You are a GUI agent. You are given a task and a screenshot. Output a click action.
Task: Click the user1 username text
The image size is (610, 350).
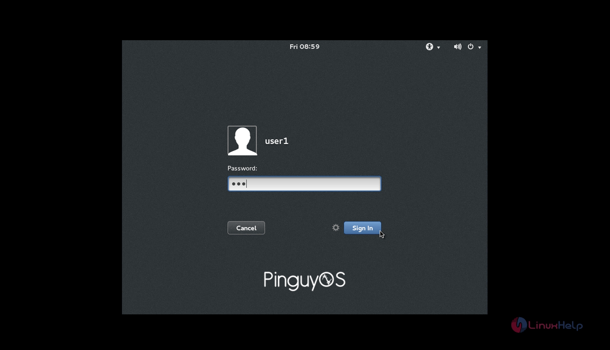[x=277, y=141]
